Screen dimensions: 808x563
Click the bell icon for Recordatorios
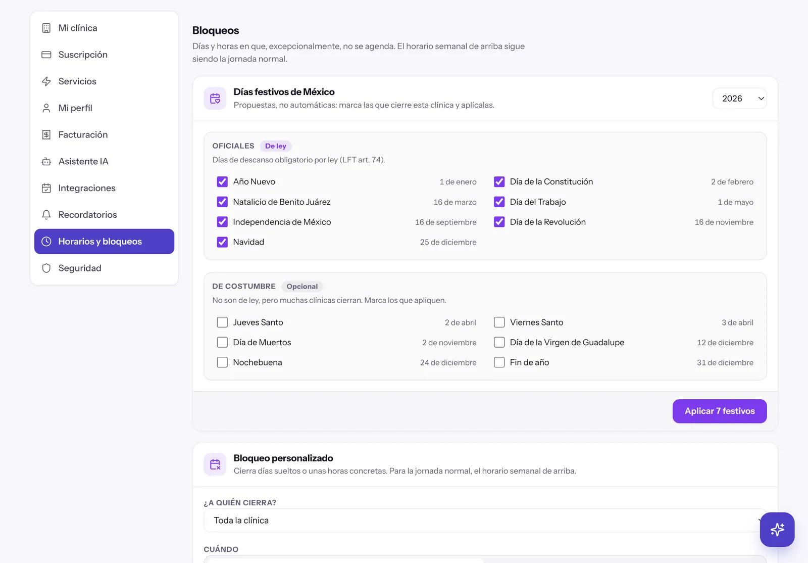pyautogui.click(x=46, y=215)
